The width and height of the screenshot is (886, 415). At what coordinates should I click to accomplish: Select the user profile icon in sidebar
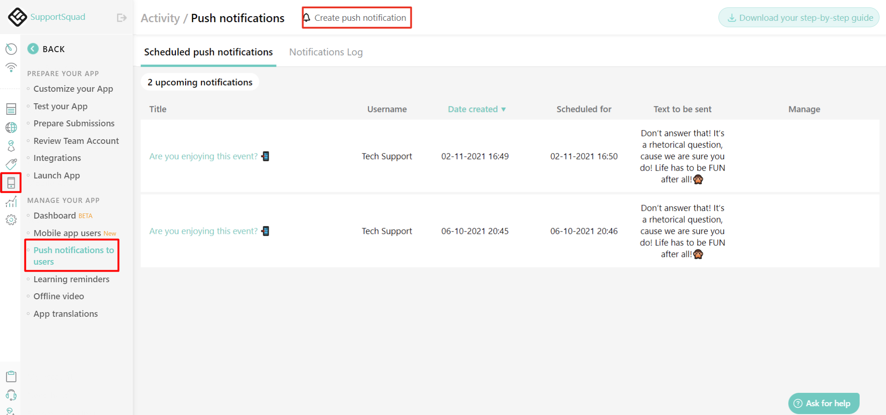click(x=11, y=146)
